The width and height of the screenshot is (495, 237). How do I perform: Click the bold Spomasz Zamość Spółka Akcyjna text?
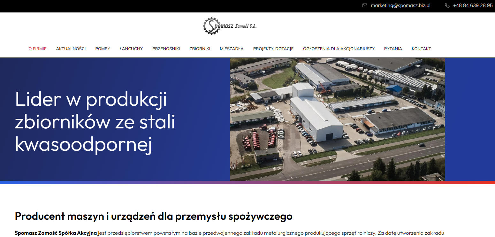pyautogui.click(x=56, y=233)
